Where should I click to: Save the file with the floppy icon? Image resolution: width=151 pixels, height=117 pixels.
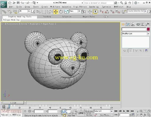click(18, 3)
